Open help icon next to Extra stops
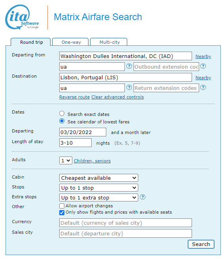The width and height of the screenshot is (224, 259). pyautogui.click(x=143, y=197)
